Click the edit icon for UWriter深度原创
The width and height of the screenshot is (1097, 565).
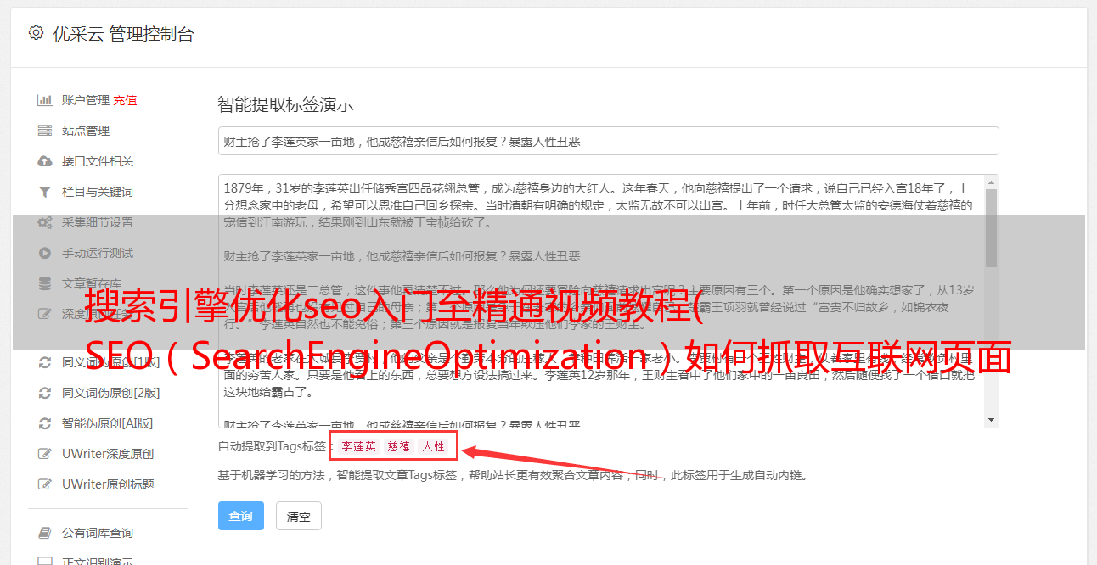click(x=45, y=454)
